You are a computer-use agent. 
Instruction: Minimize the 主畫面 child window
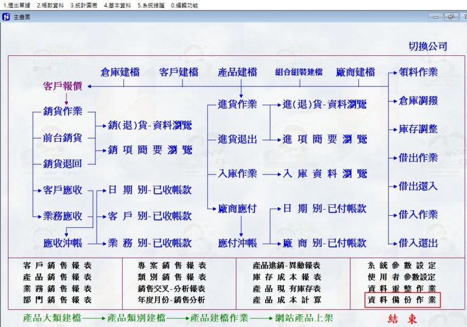435,17
